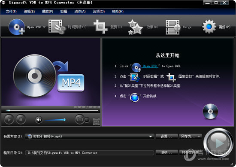The height and width of the screenshot is (167, 236).
Task: Click the crop icon in step 2
Action: pos(171,77)
